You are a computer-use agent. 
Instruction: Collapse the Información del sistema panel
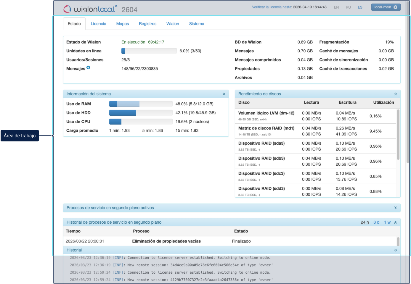point(224,94)
